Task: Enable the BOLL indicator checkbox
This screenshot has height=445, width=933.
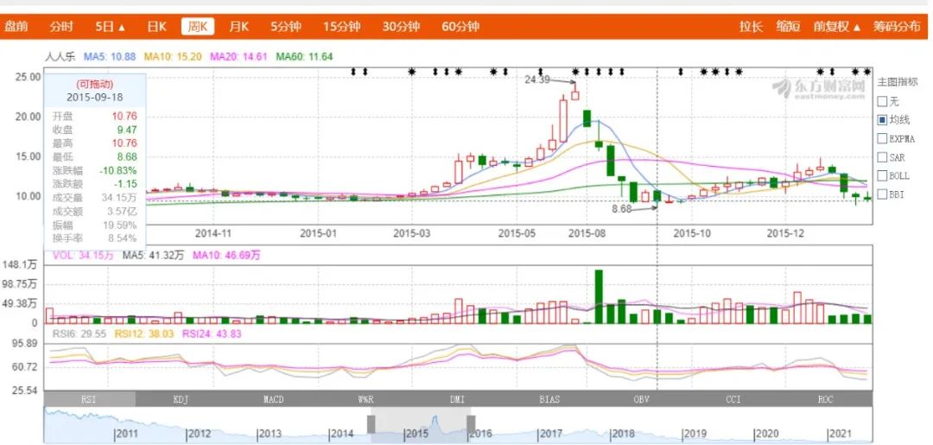Action: pyautogui.click(x=882, y=175)
